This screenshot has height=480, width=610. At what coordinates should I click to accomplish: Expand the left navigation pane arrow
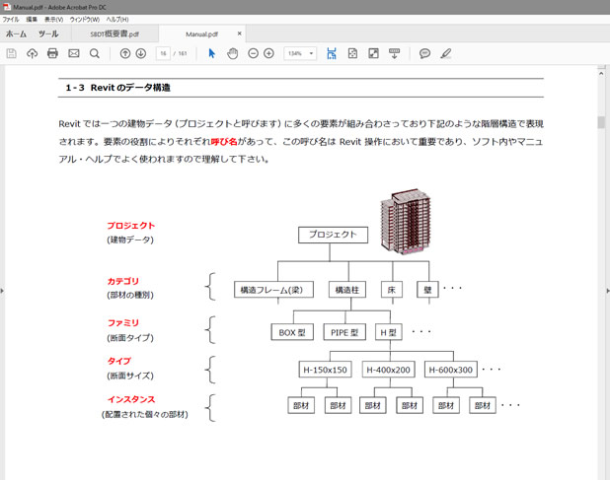point(2,291)
